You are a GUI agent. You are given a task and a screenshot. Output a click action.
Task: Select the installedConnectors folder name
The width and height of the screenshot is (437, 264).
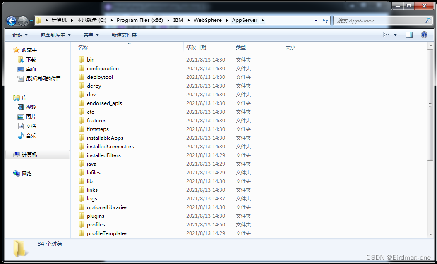click(110, 146)
